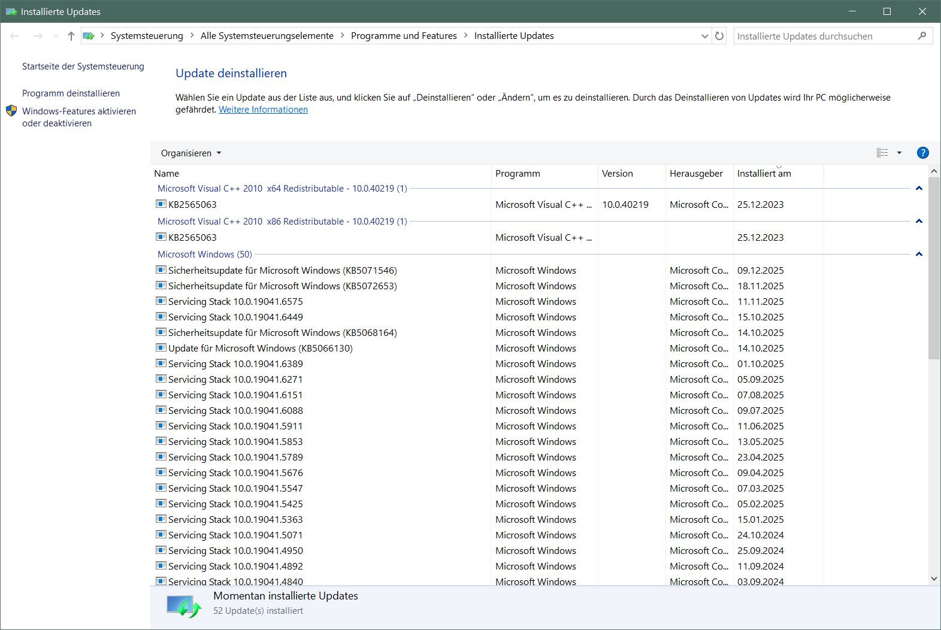Click the icon of Servicing Stack 10.0.19041.6271
Image resolution: width=941 pixels, height=630 pixels.
point(161,379)
